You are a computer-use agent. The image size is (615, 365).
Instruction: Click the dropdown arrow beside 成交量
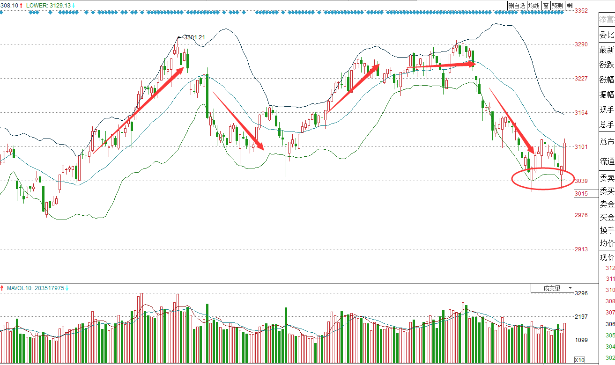[x=570, y=288]
